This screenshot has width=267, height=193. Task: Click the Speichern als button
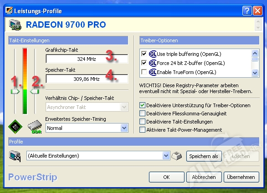click(x=204, y=156)
